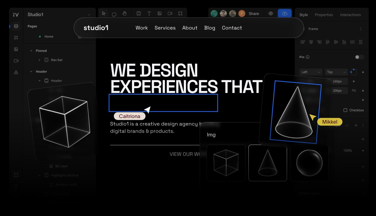This screenshot has width=376, height=216.
Task: Tick the Checkbox in the right panel
Action: (x=345, y=110)
